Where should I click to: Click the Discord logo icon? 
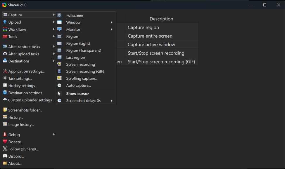(5, 156)
